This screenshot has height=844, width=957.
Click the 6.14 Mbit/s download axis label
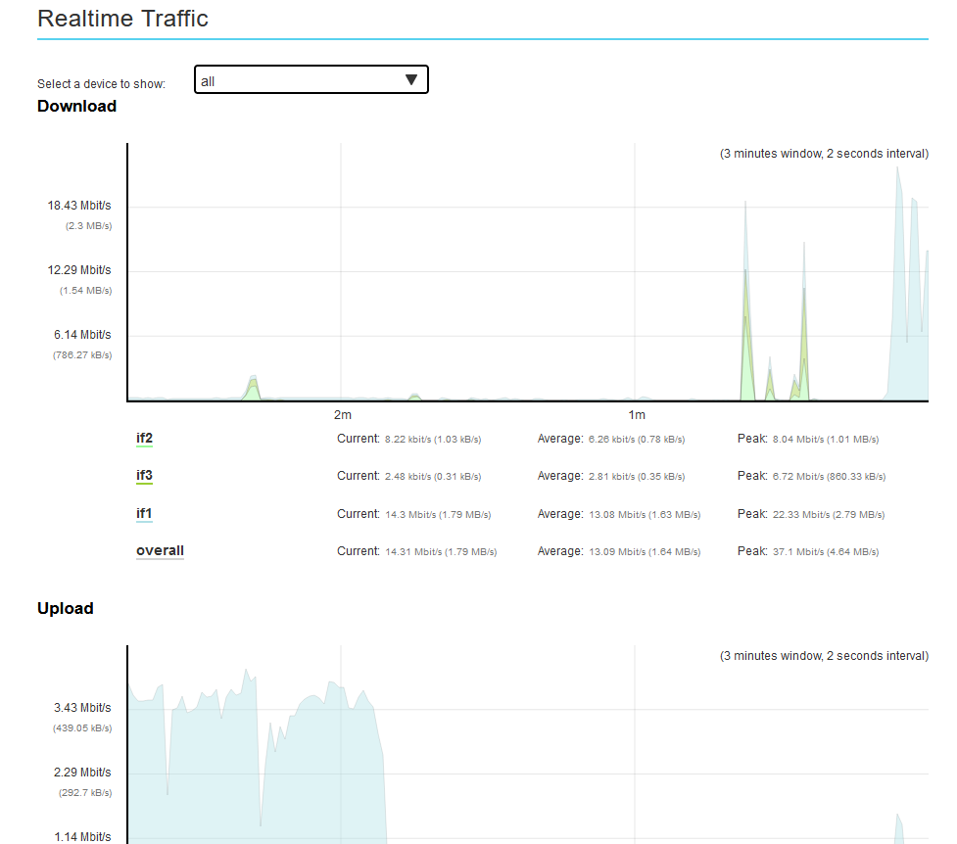82,335
